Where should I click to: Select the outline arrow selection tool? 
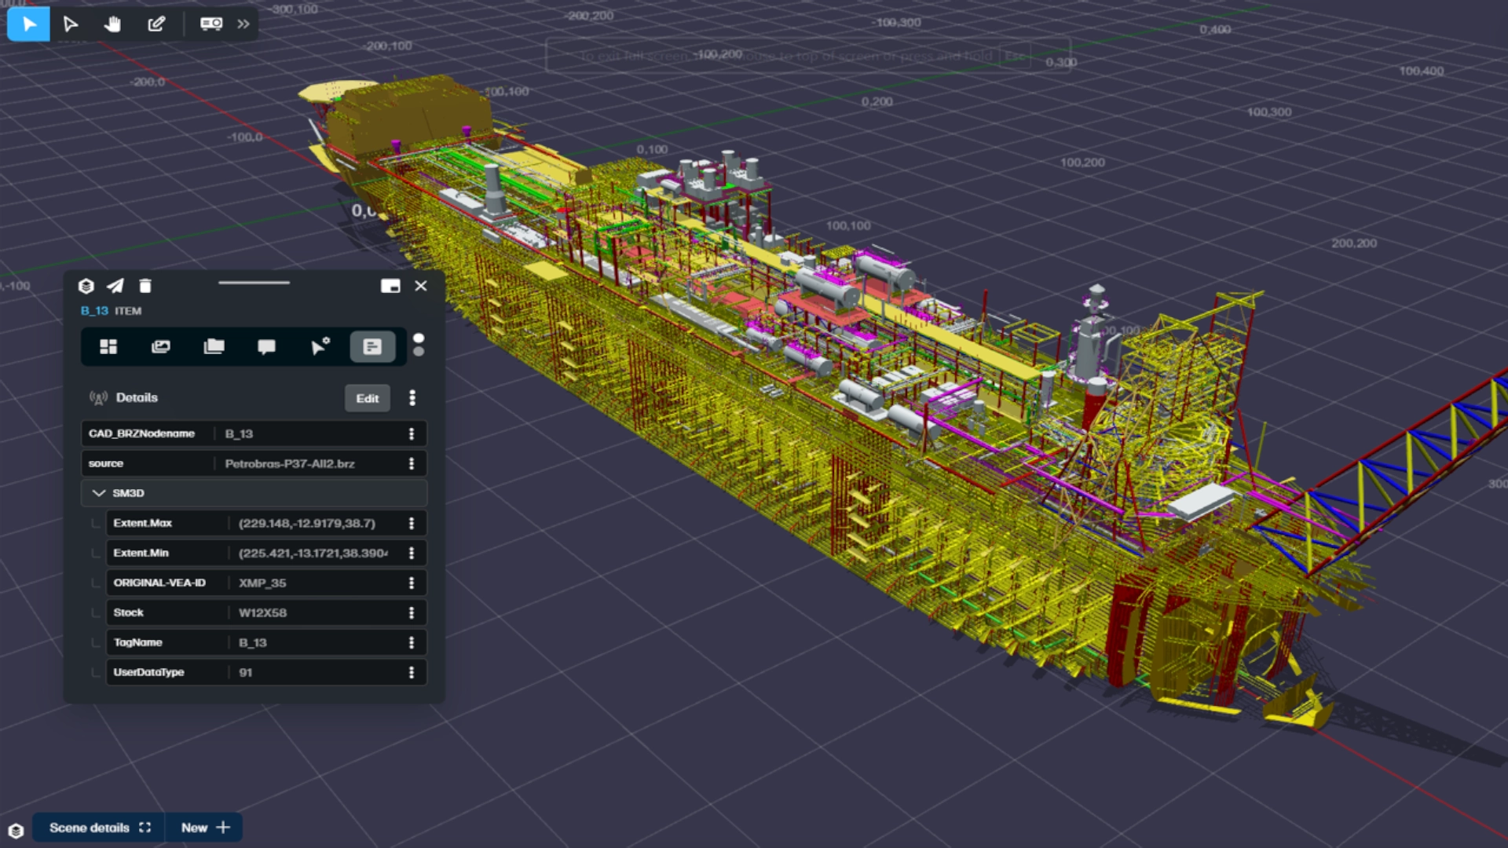click(71, 24)
